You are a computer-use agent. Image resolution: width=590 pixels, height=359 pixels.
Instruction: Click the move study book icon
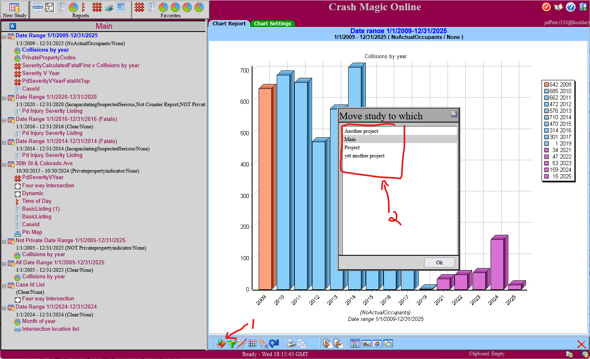tap(221, 343)
